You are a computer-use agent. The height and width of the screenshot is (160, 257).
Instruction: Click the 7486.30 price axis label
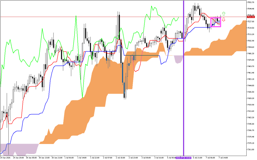251,54
